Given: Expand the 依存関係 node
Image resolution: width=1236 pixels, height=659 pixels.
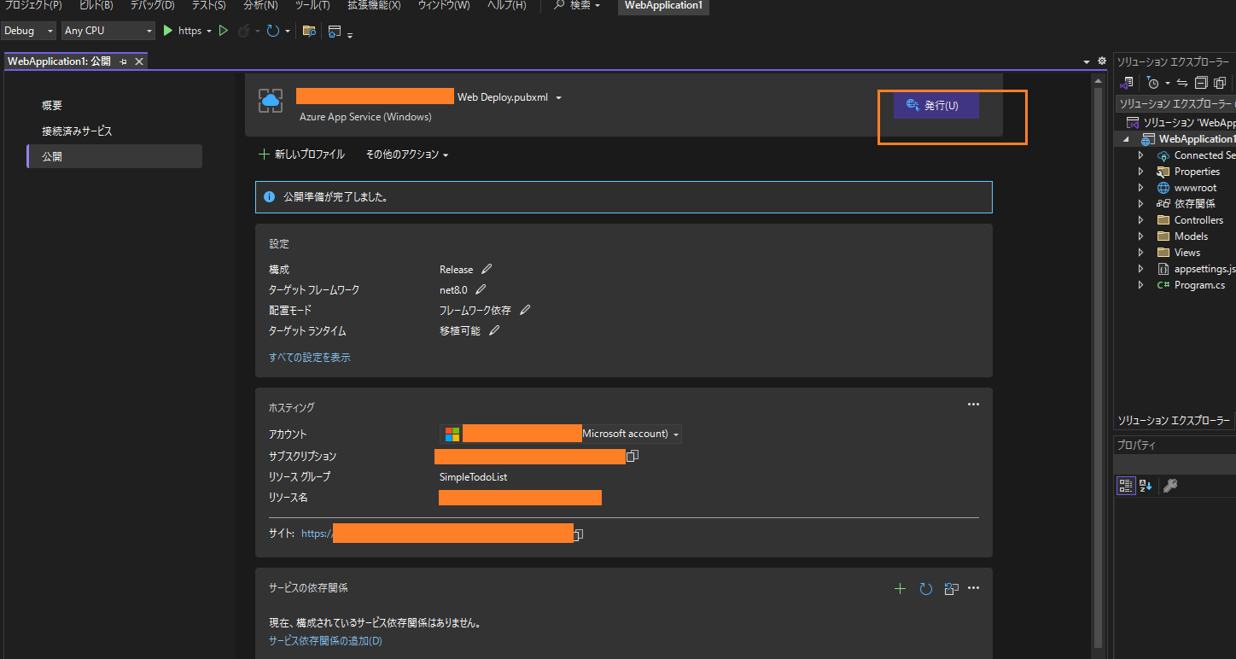Looking at the screenshot, I should (1140, 204).
